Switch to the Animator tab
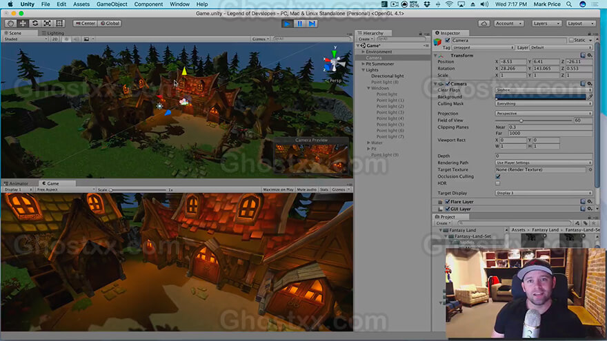This screenshot has height=341, width=607. (17, 183)
